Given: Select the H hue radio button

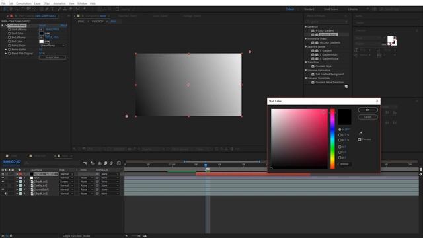Looking at the screenshot, I should (340, 130).
